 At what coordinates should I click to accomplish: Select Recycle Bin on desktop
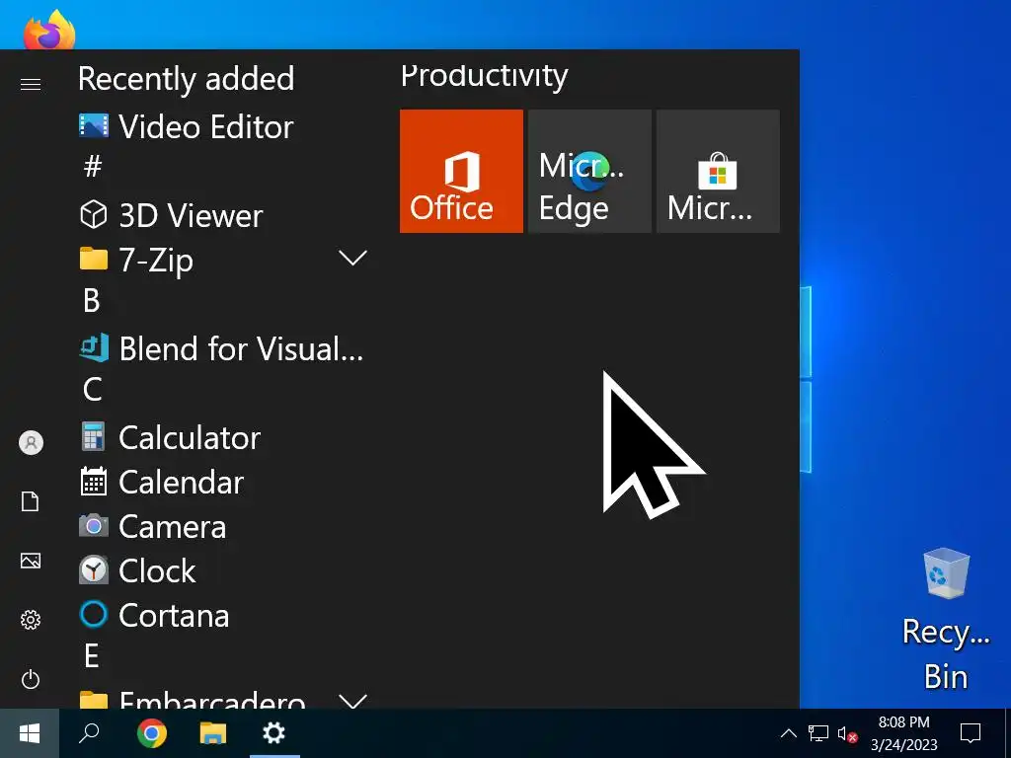(x=946, y=620)
